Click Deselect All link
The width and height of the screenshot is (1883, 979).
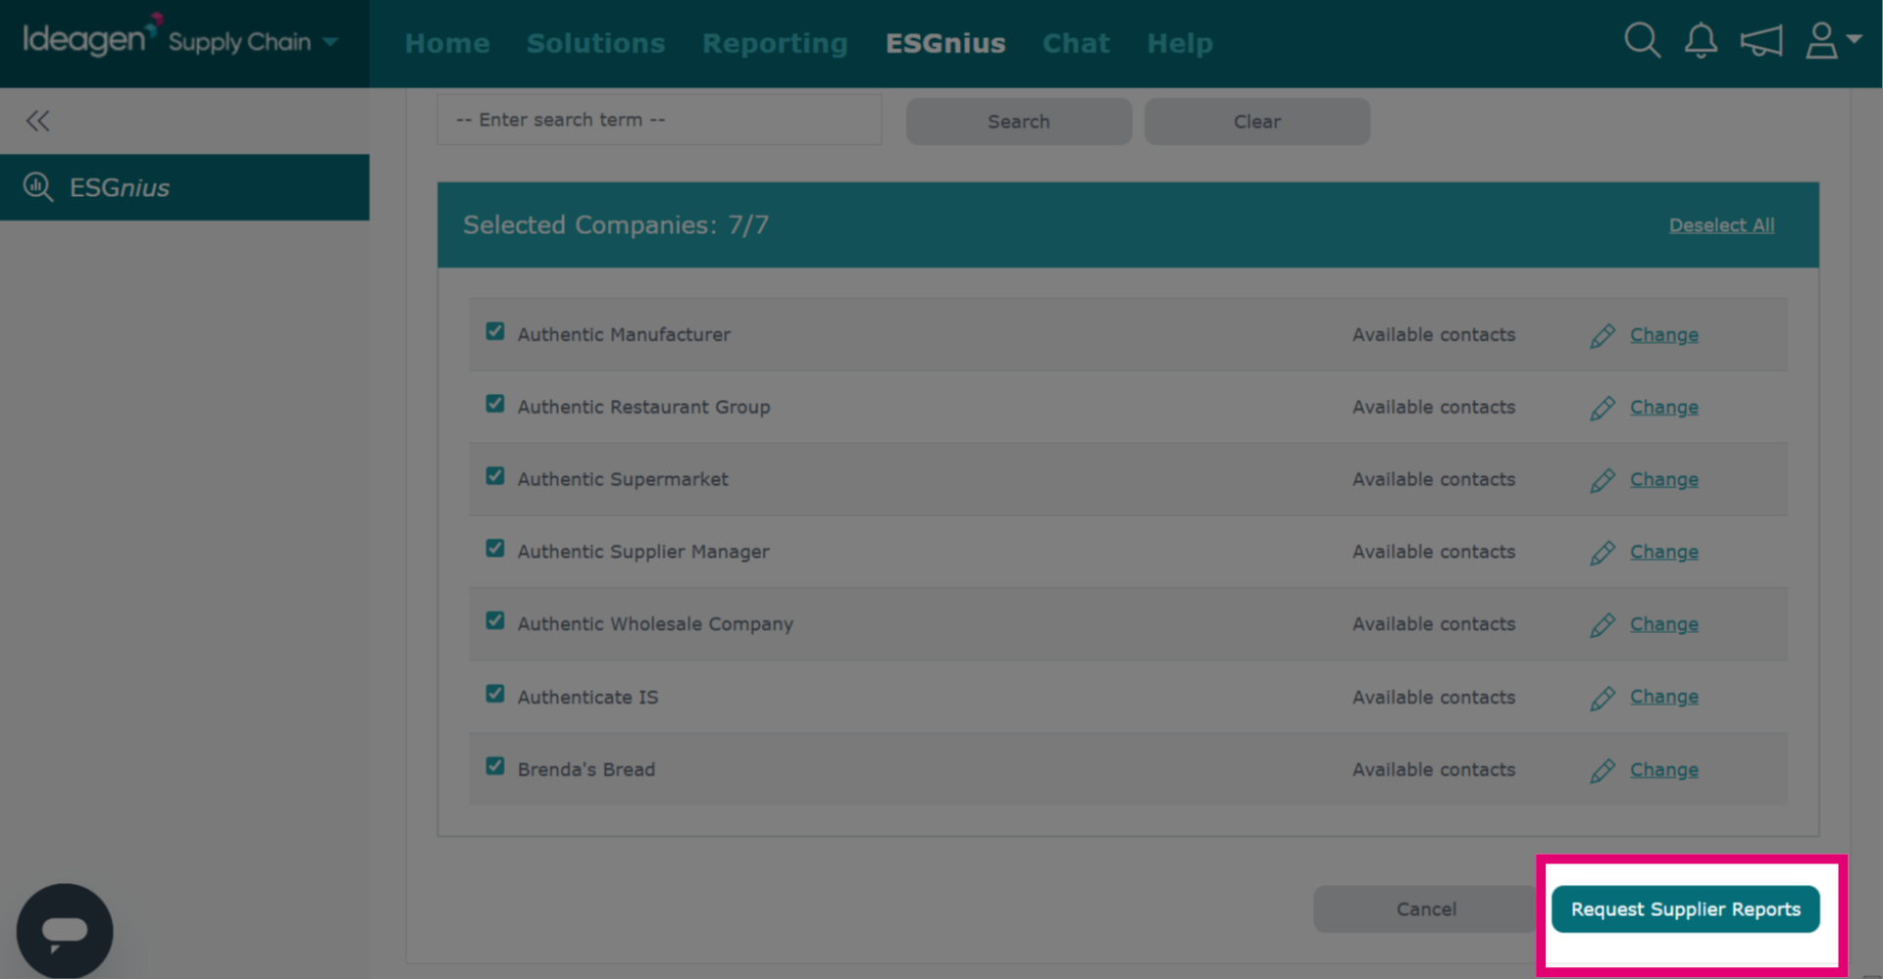(x=1721, y=225)
